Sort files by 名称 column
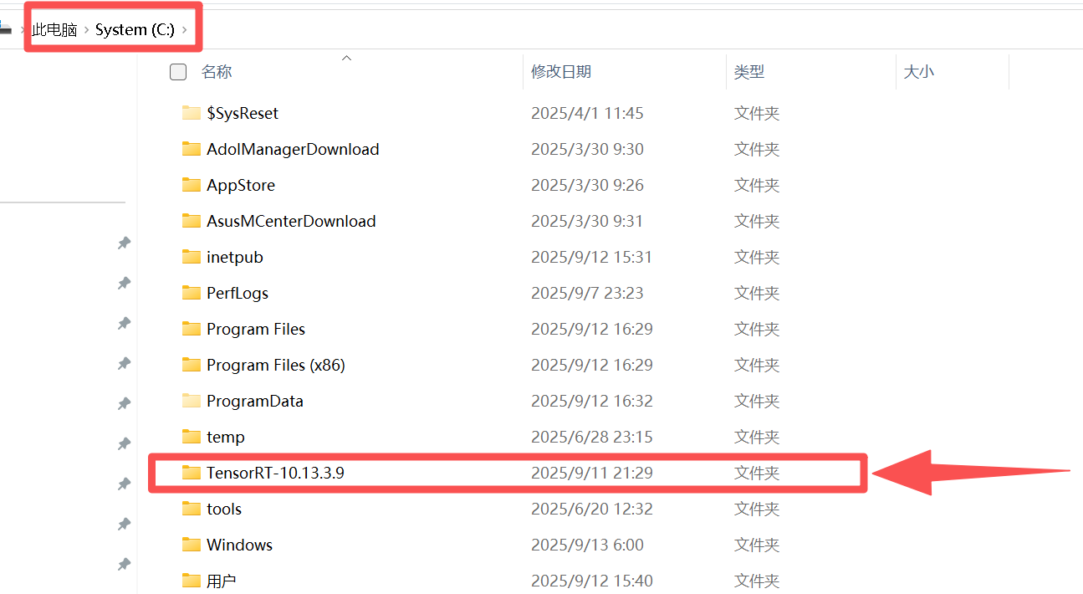Viewport: 1083px width, 594px height. (217, 72)
